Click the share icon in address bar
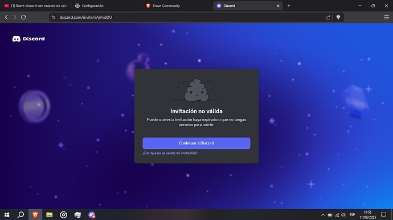Viewport: 393px width, 220px height. click(327, 17)
